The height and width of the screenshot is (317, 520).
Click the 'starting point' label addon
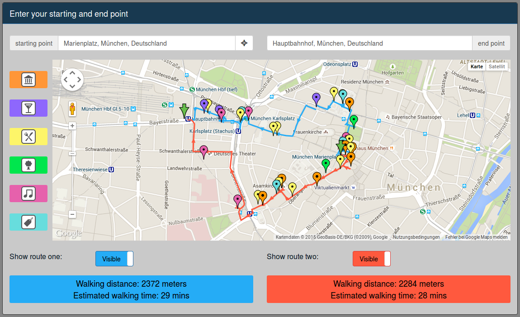coord(34,43)
